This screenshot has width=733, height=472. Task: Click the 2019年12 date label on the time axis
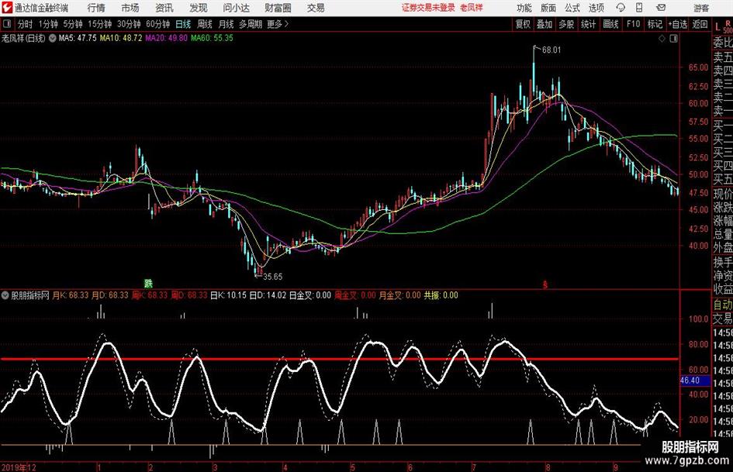click(19, 467)
